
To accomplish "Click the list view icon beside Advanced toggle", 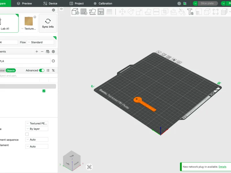I will click(x=48, y=70).
